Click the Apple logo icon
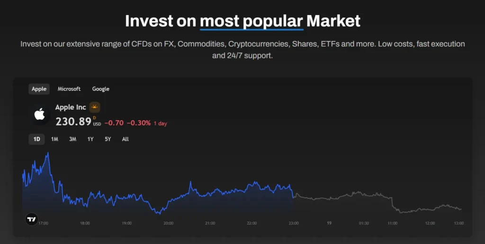The height and width of the screenshot is (244, 485). coord(40,115)
